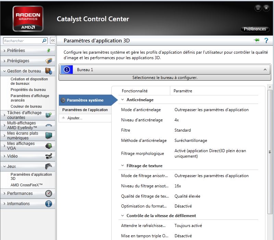Change Filtrage morphologique Activé value
This screenshot has width=274, height=240.
(210, 153)
